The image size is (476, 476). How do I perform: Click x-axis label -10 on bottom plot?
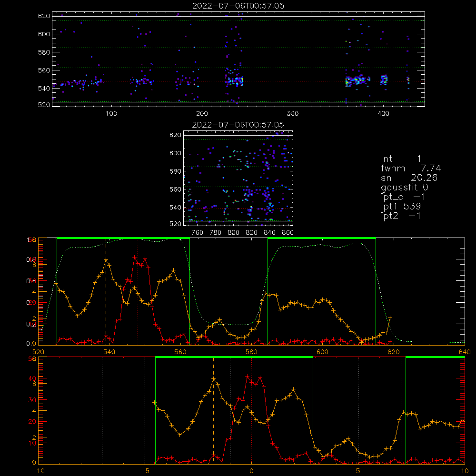pyautogui.click(x=38, y=471)
